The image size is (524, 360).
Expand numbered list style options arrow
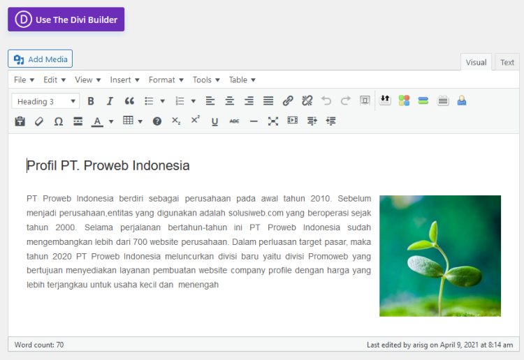pyautogui.click(x=193, y=101)
